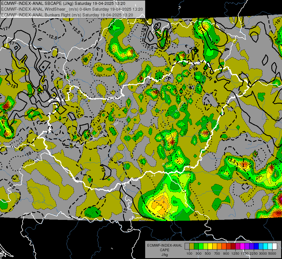This screenshot has height=259, width=282.
Task: Click the gray legend swatch below 100
Action: click(187, 246)
